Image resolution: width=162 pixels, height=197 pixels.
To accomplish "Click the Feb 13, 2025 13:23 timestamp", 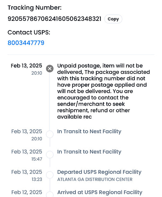I will pyautogui.click(x=27, y=175).
